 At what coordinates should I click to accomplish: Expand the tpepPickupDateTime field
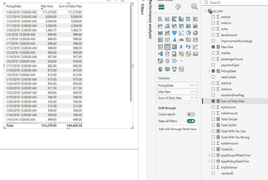pos(209,161)
